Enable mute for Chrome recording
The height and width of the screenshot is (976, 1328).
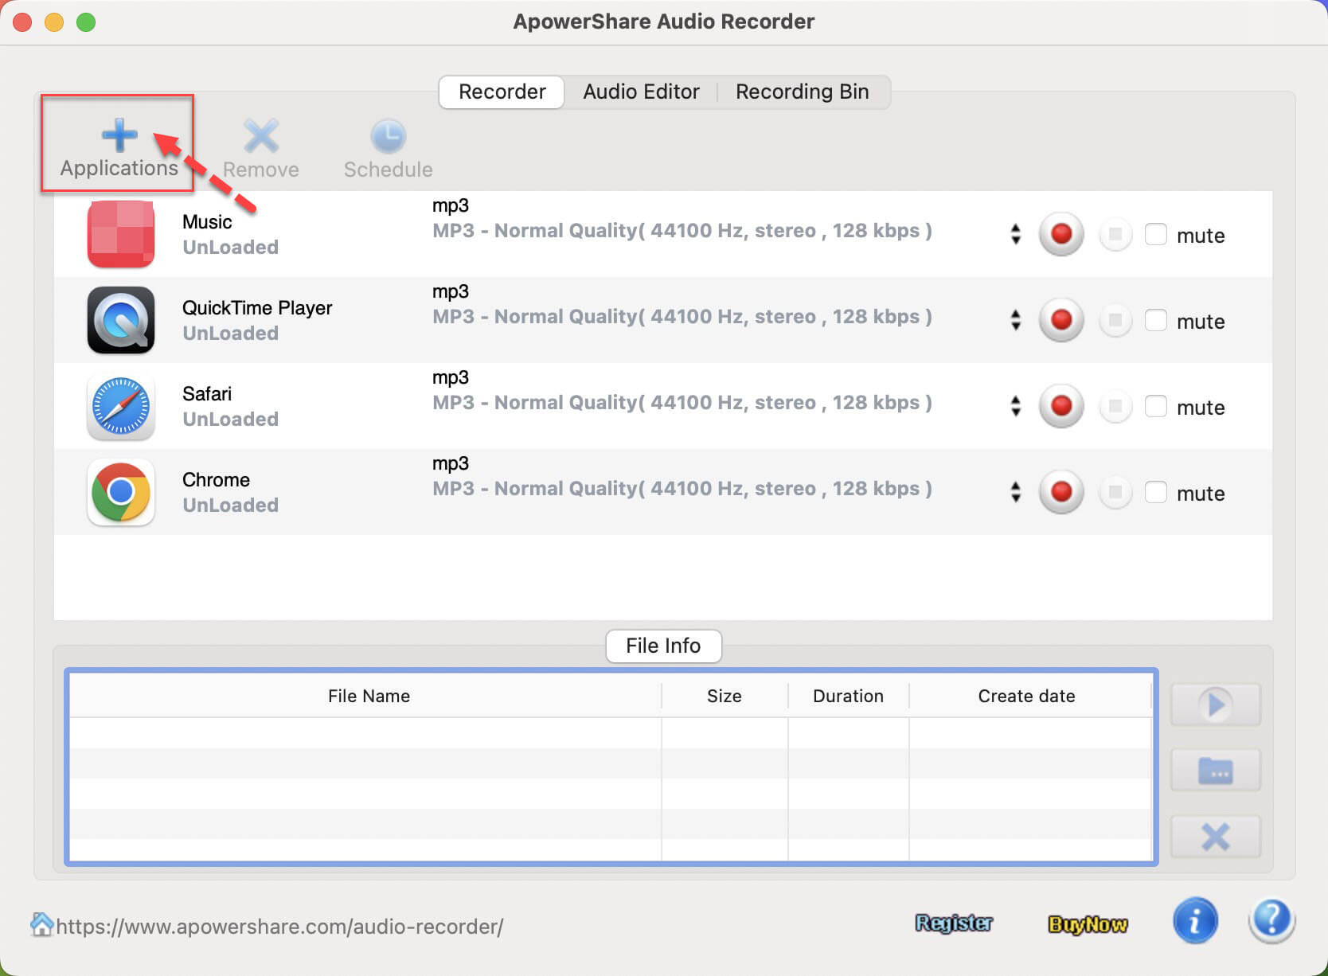(x=1155, y=492)
